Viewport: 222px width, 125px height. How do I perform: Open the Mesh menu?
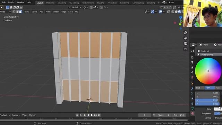coord(48,12)
